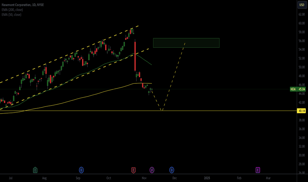Click the purple lightning event marker in November
The height and width of the screenshot is (182, 308).
tap(152, 170)
